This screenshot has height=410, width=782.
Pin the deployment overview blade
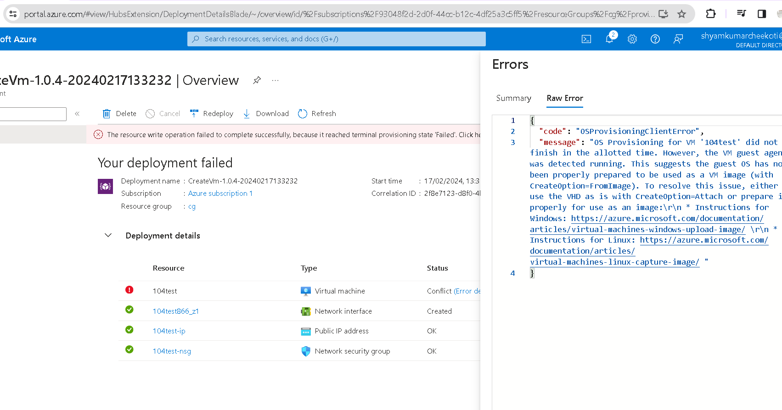(x=257, y=80)
